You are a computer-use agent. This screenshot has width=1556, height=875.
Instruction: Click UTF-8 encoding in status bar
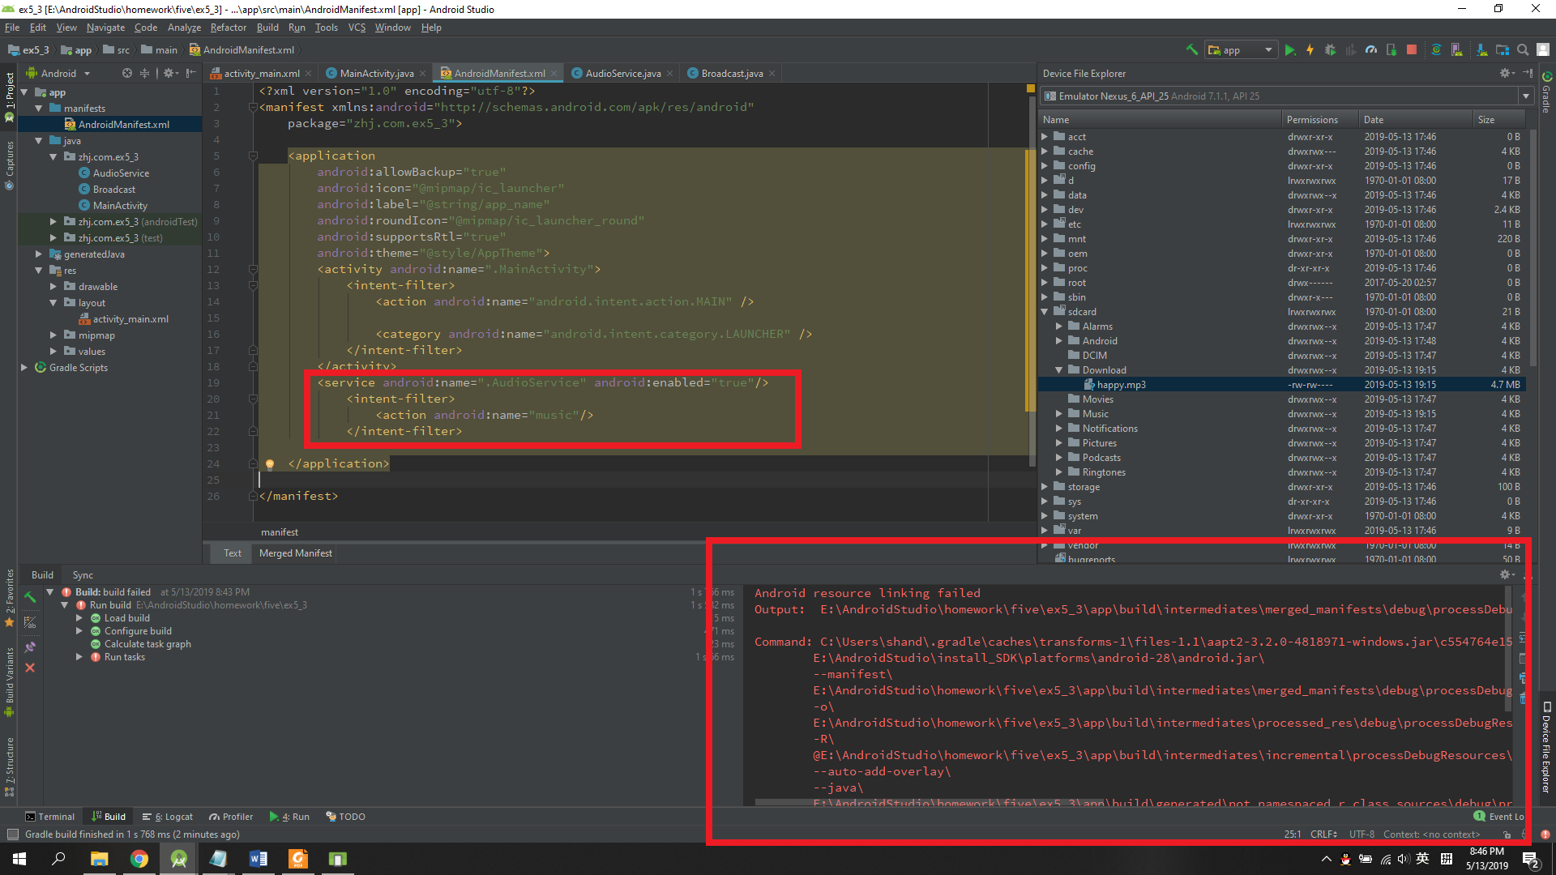click(1361, 834)
